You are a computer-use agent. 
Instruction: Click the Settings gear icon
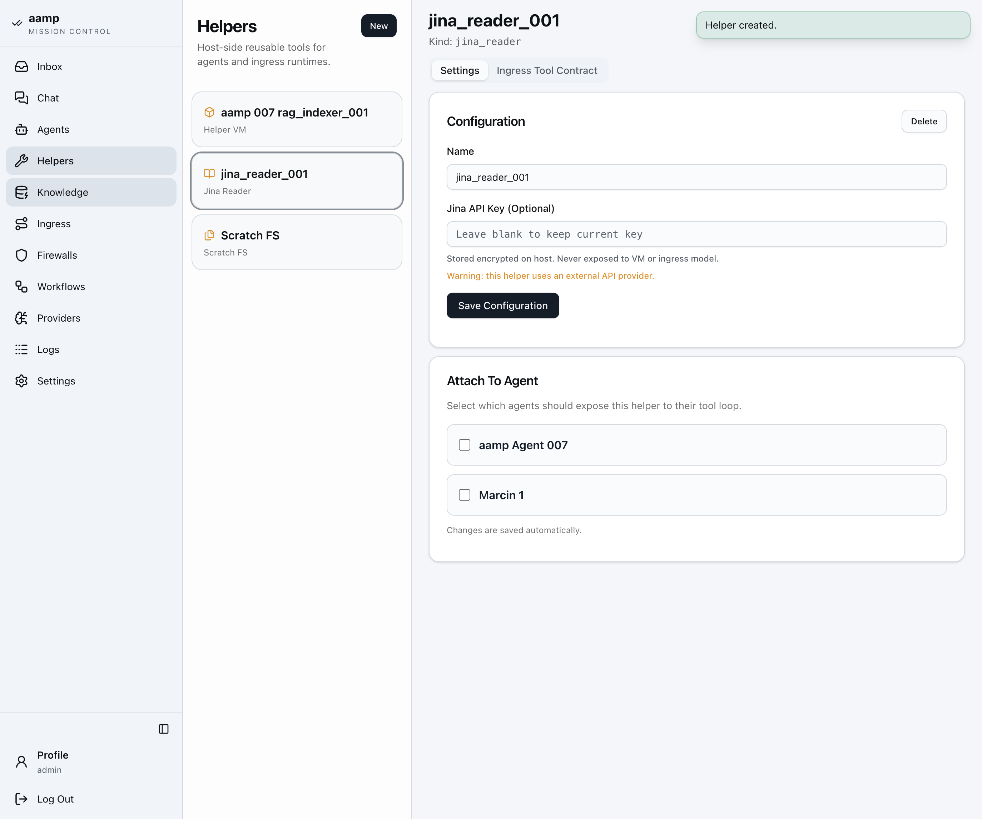(21, 381)
